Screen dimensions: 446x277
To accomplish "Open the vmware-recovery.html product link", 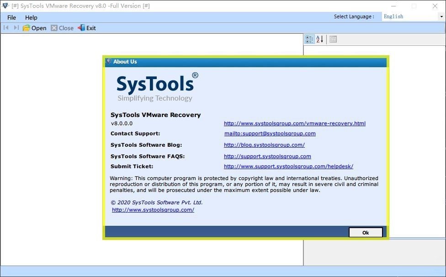I will coord(295,123).
